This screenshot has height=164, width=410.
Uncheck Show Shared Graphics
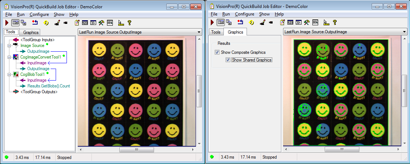[x=228, y=60]
